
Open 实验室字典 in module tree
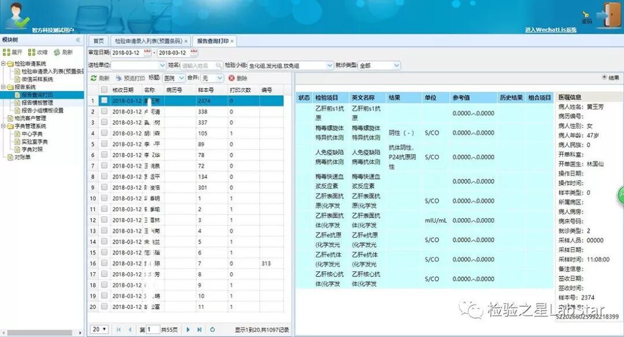(34, 142)
